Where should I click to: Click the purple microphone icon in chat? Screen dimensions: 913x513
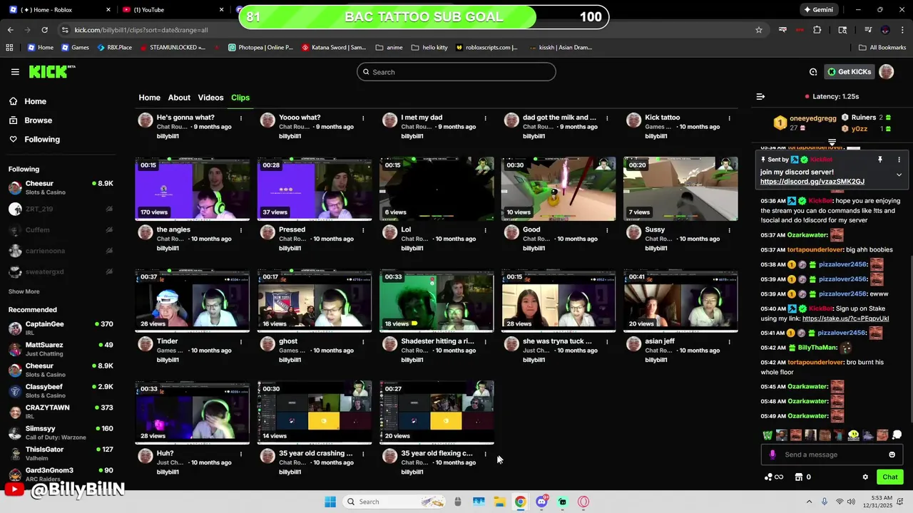click(772, 455)
